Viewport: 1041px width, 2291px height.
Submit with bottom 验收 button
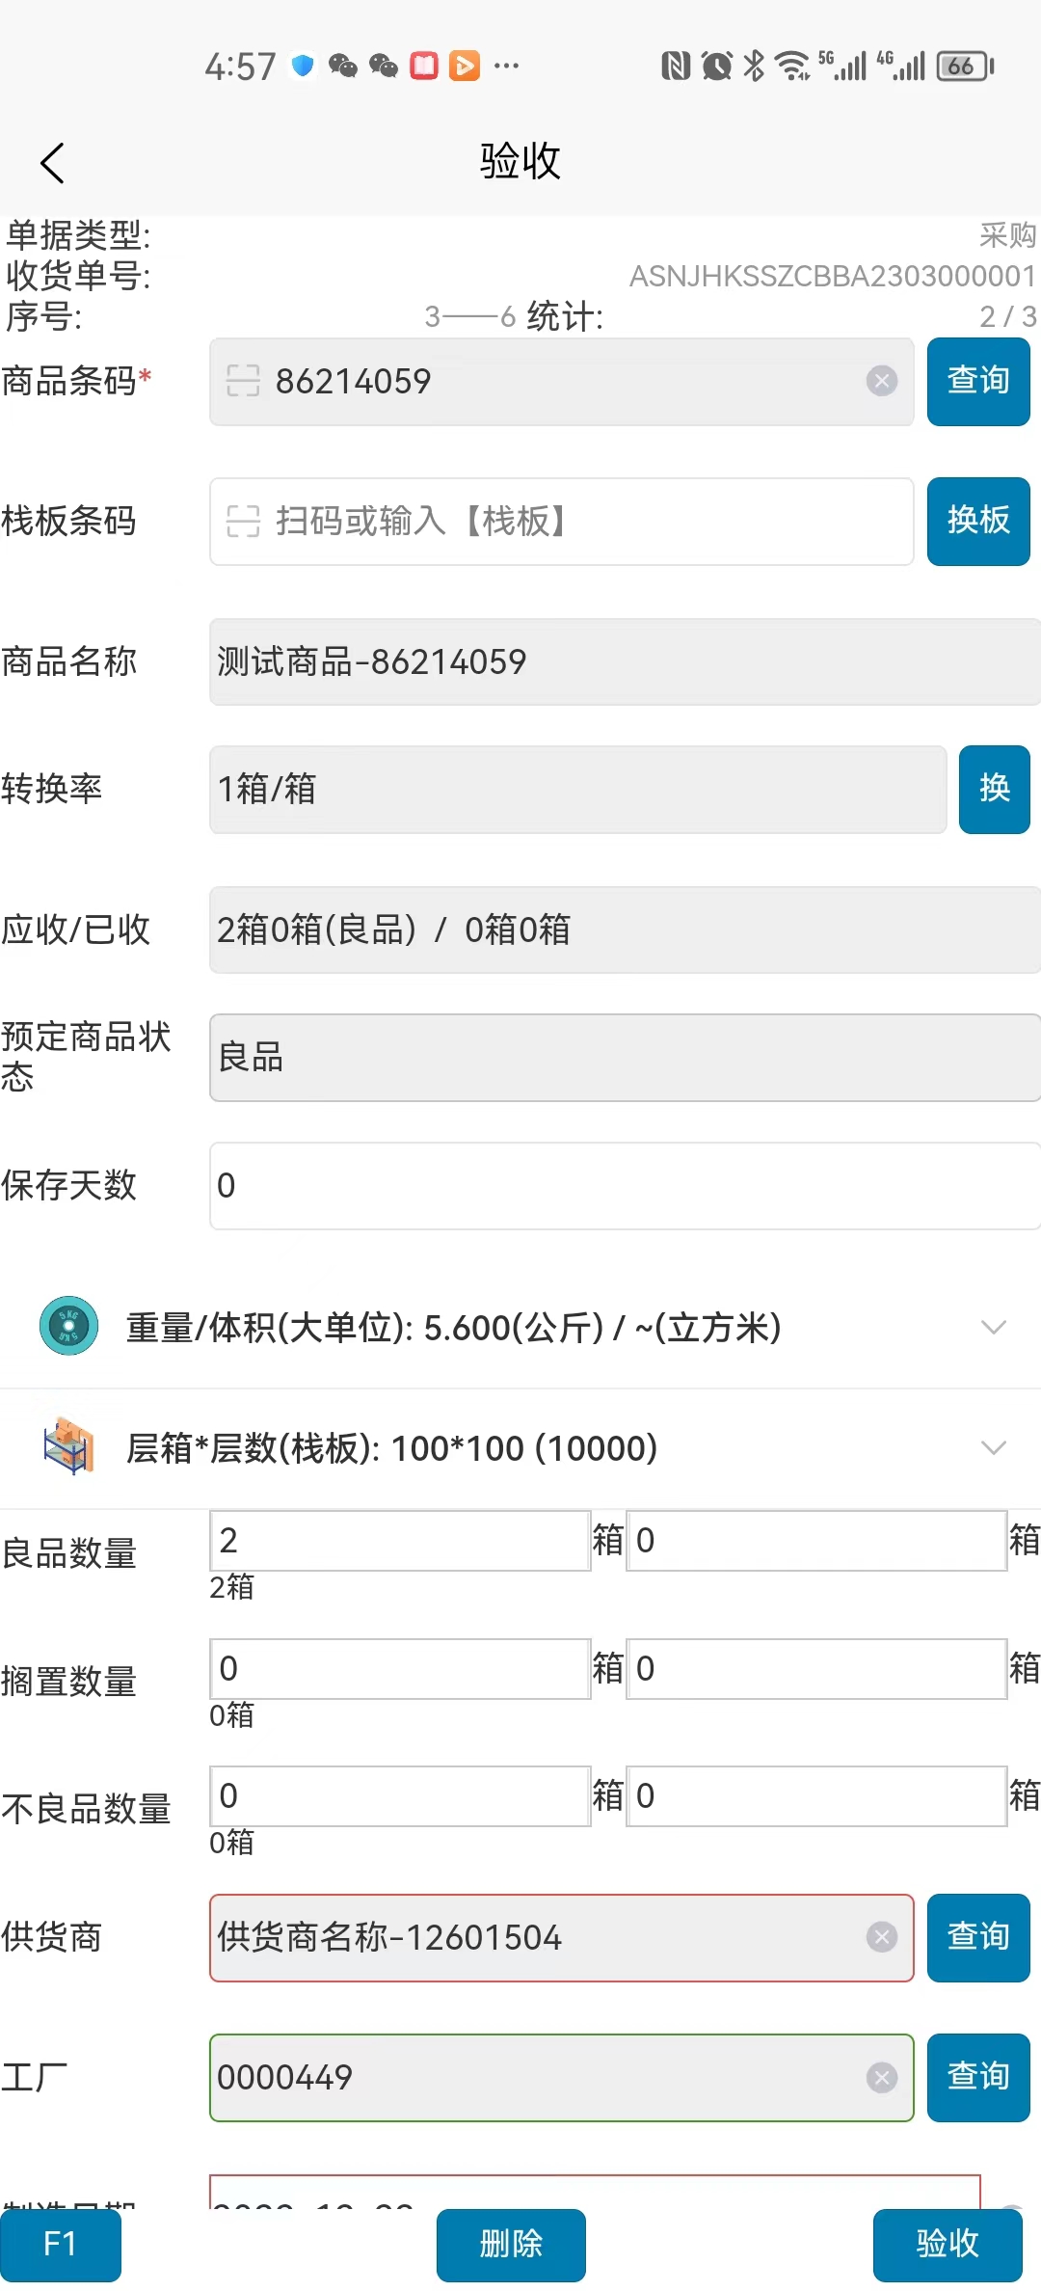[x=947, y=2244]
